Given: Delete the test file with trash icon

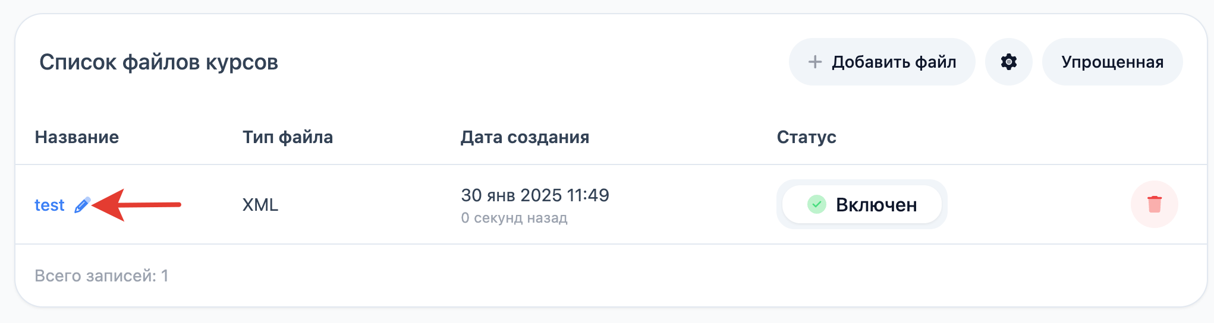Looking at the screenshot, I should 1154,204.
